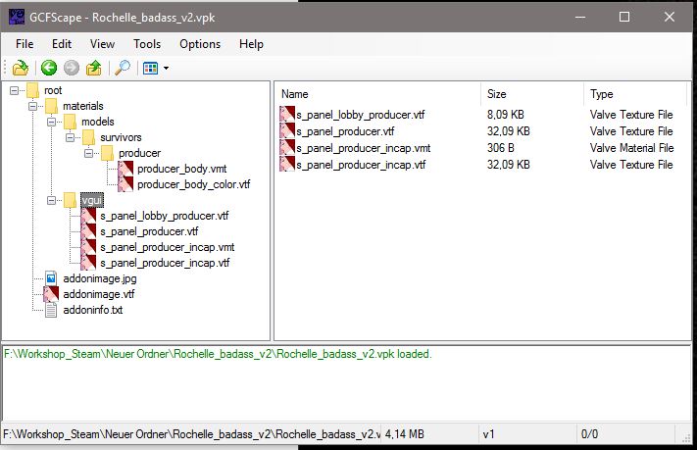Open the Tools menu
The image size is (697, 450).
pyautogui.click(x=147, y=44)
